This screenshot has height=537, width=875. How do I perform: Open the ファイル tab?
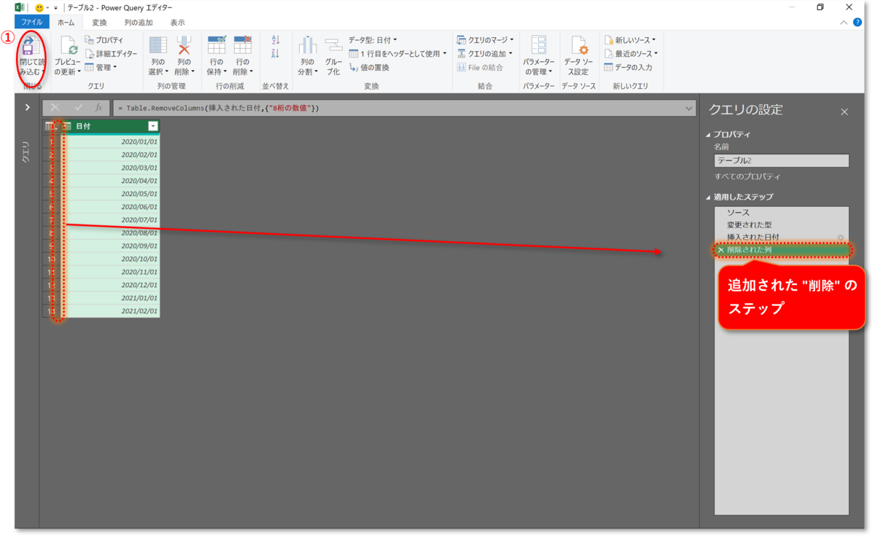32,23
